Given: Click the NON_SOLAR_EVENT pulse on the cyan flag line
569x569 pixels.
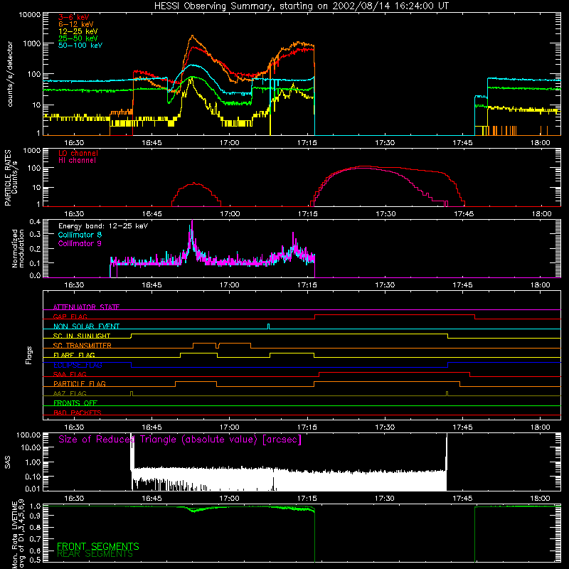Looking at the screenshot, I should coord(269,326).
